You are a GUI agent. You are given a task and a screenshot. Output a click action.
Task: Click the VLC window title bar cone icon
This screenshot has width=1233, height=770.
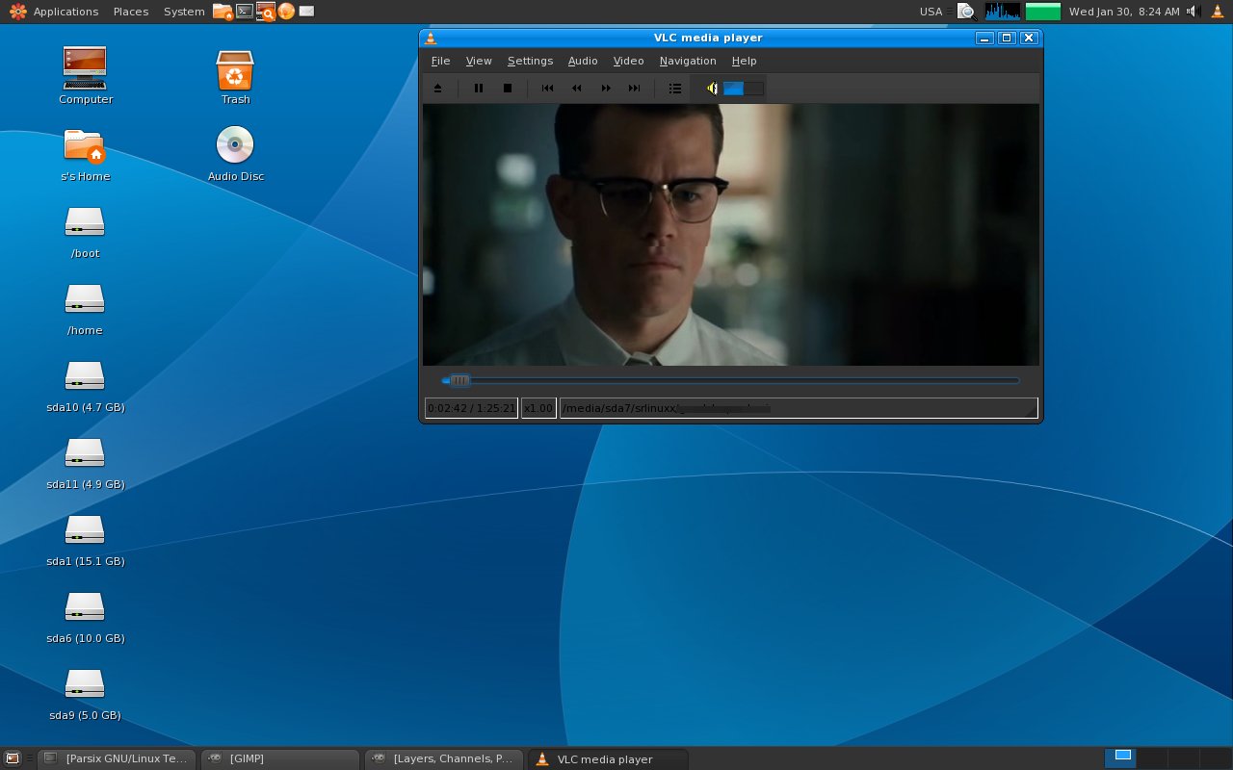pos(431,38)
